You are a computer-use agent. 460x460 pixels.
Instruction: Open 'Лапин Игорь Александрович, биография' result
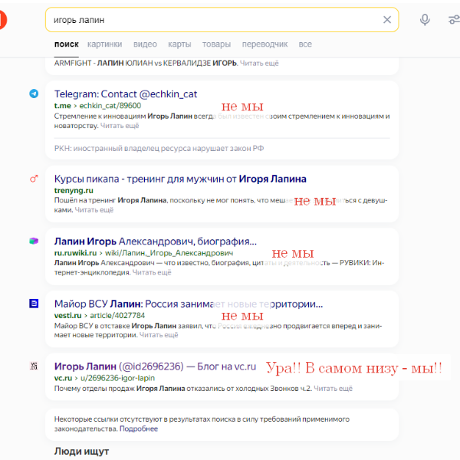click(156, 242)
